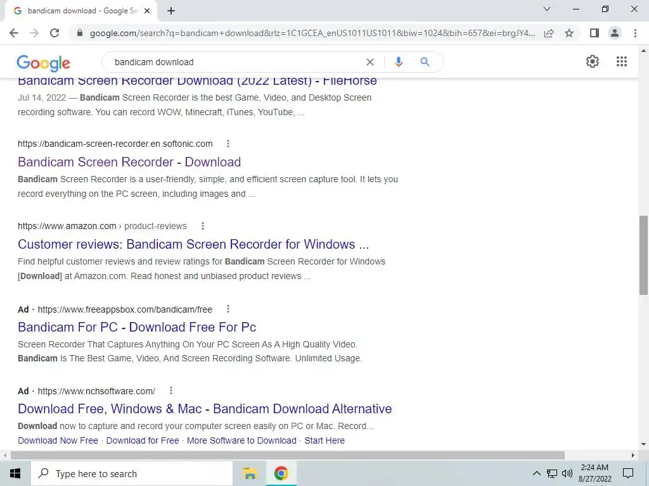
Task: Click the Start Here sitelink
Action: 324,440
